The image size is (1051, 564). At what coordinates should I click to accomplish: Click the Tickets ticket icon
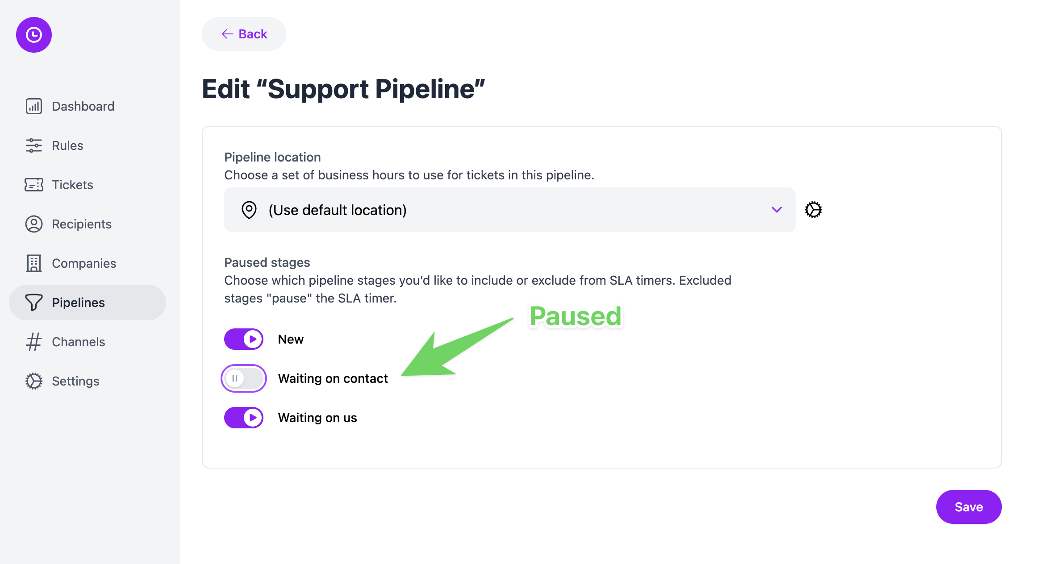(34, 185)
